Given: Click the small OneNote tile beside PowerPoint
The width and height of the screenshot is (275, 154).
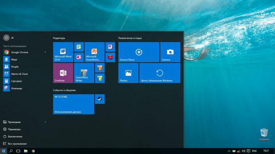Looking at the screenshot, I should (110, 47).
